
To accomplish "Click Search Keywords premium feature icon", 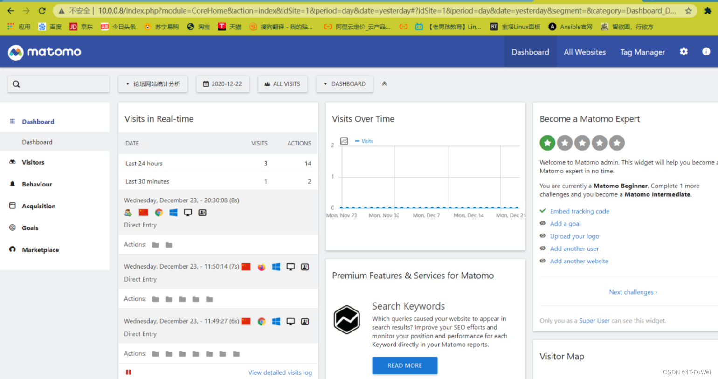I will [x=347, y=319].
